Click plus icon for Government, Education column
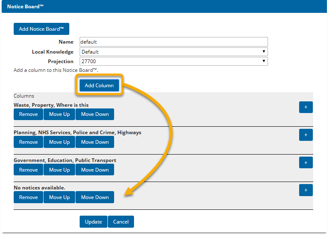The image size is (329, 236). click(306, 162)
